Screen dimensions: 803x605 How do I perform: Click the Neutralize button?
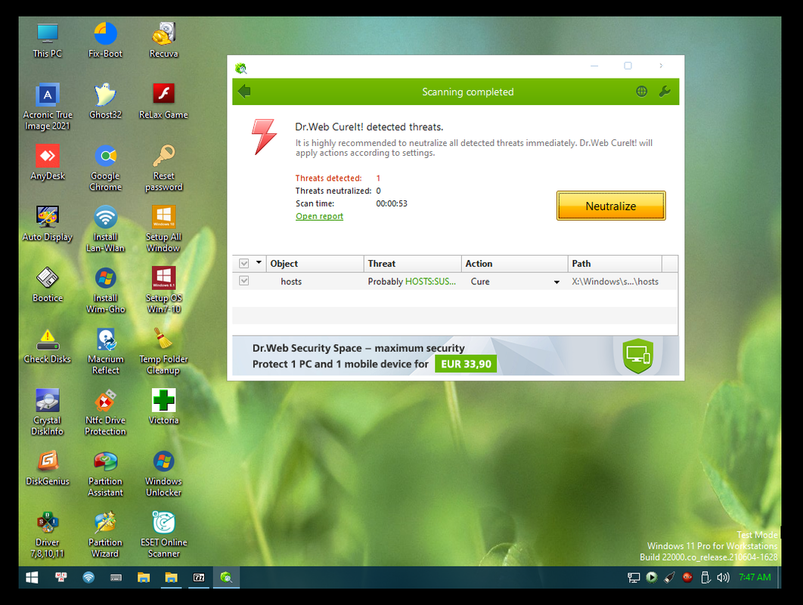tap(610, 206)
